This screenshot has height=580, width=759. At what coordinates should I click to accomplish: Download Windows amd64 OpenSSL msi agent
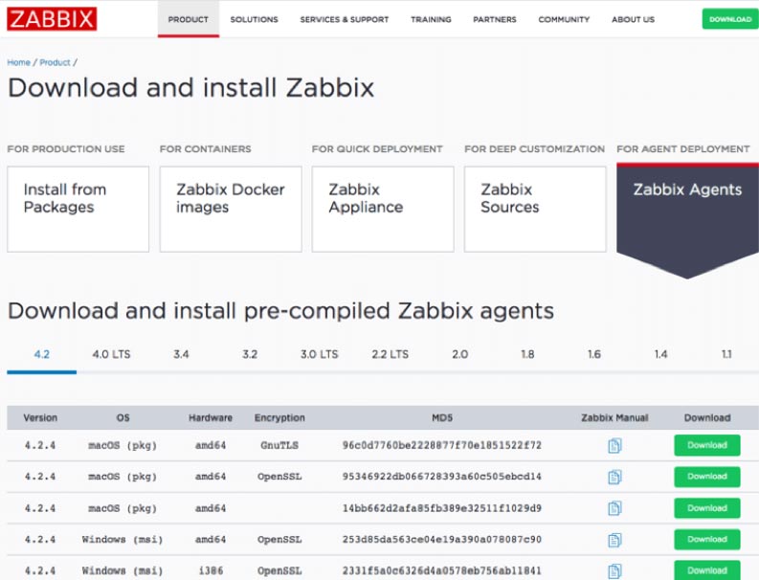[x=707, y=540]
